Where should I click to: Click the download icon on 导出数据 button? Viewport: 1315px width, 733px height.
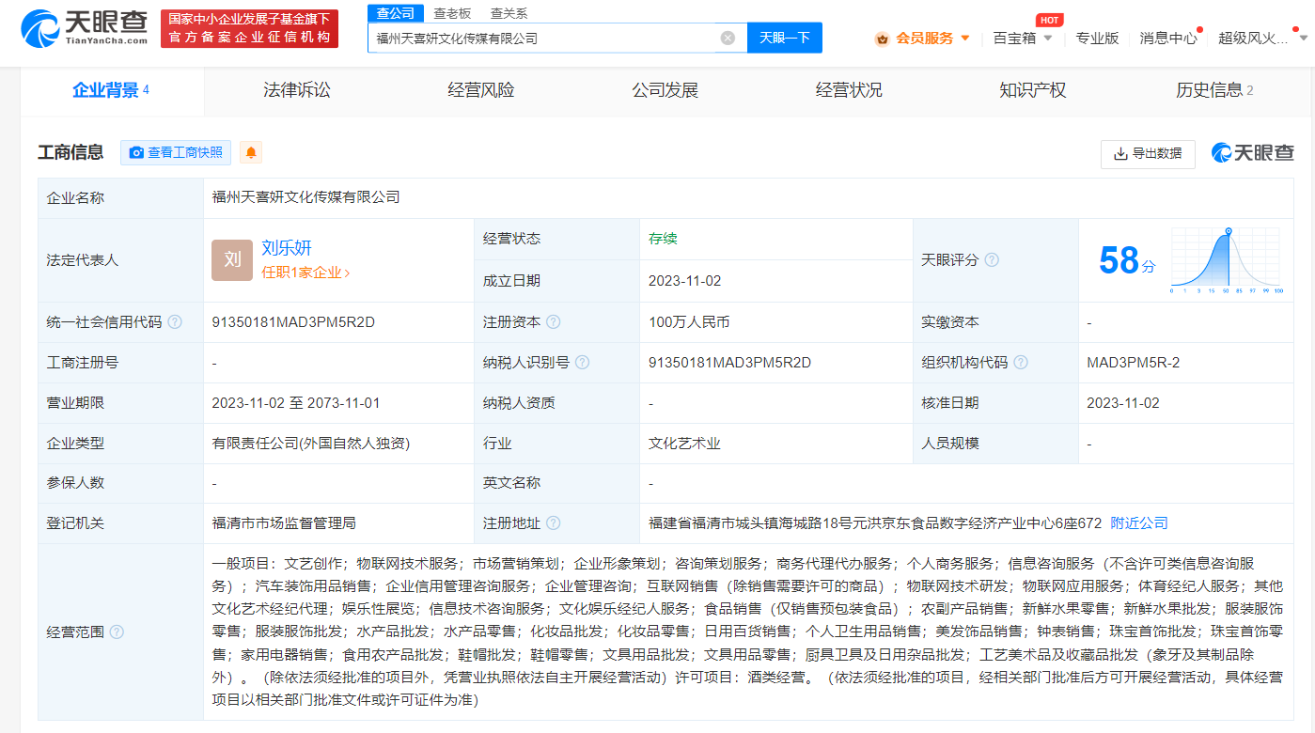click(1119, 153)
